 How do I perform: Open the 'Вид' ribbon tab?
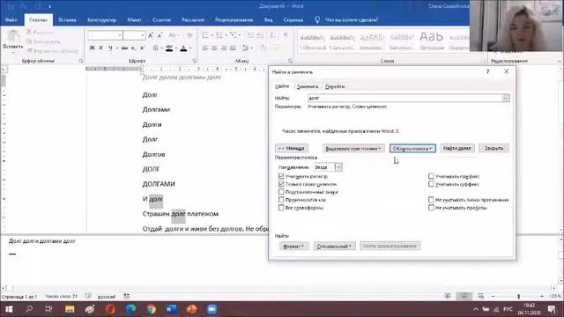tap(268, 19)
